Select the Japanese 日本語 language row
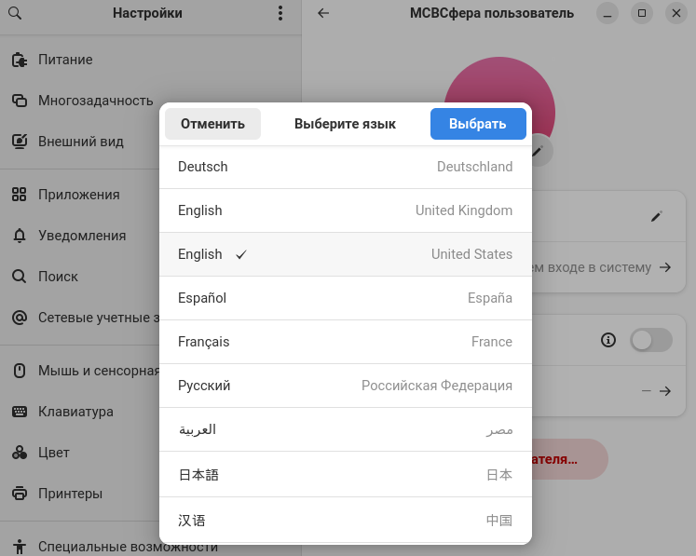 (x=346, y=474)
